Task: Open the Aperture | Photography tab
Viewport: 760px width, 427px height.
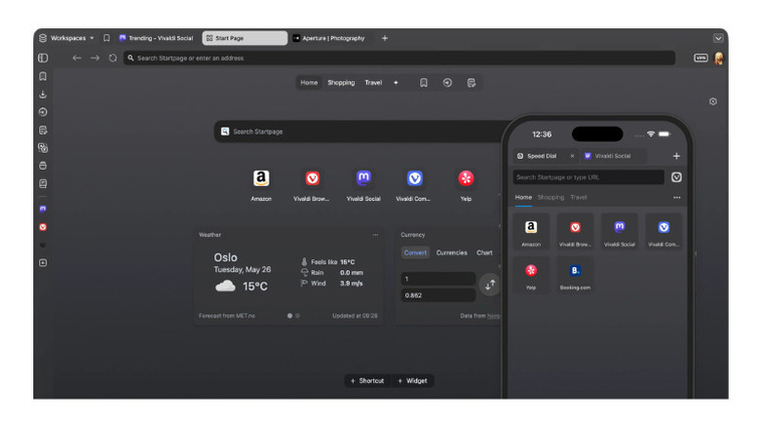Action: click(329, 38)
